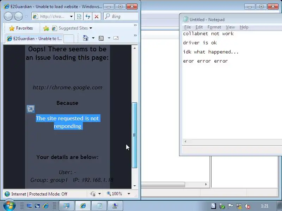Click Switch between windows quick launch icon
Screen dimensions: 282x211
click(37, 206)
